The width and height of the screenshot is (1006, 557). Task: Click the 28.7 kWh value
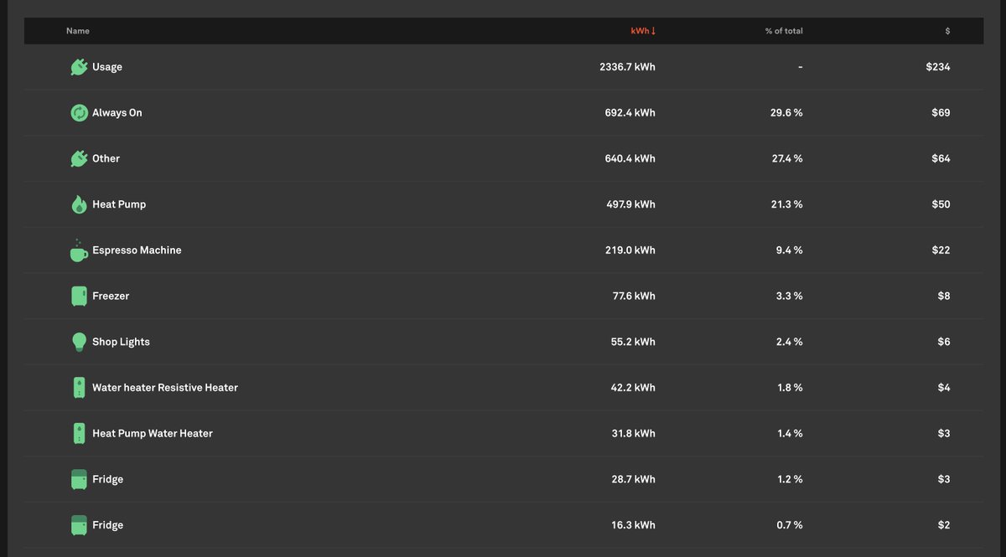click(x=634, y=479)
